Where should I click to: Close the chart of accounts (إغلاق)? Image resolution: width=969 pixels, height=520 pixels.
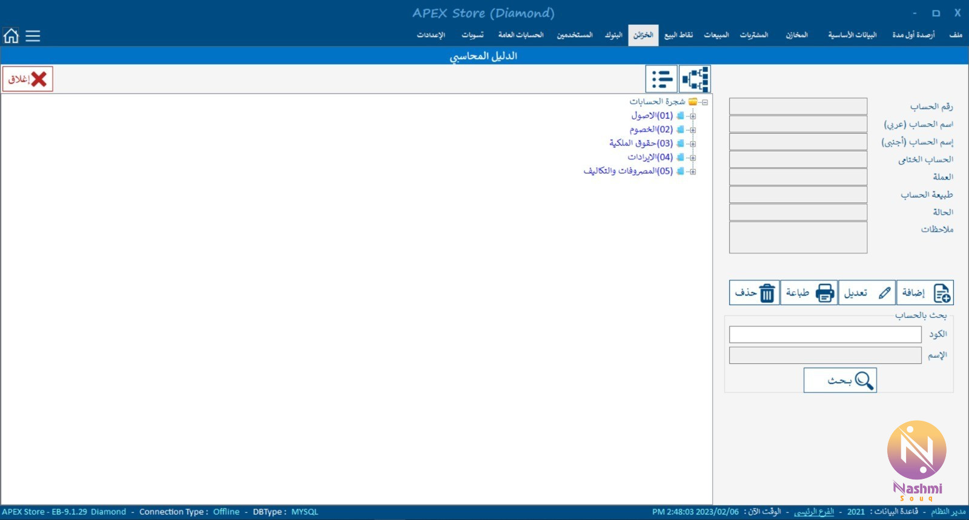click(x=28, y=79)
